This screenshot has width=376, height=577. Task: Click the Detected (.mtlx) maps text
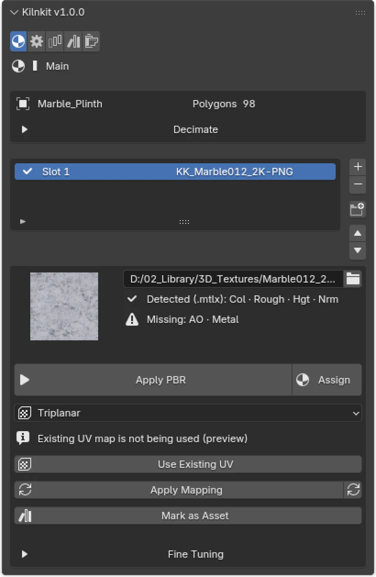[243, 299]
